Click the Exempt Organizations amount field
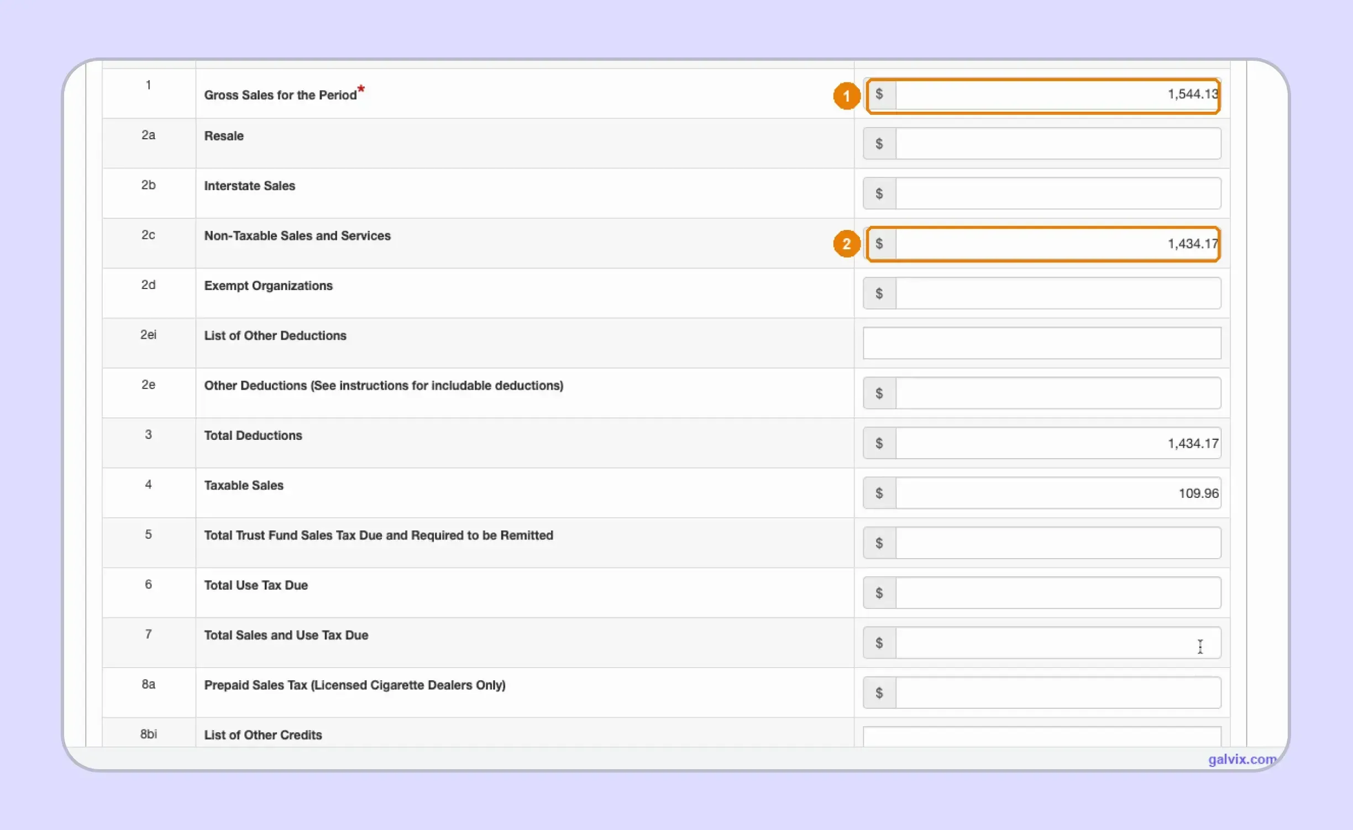Viewport: 1353px width, 830px height. click(1057, 293)
